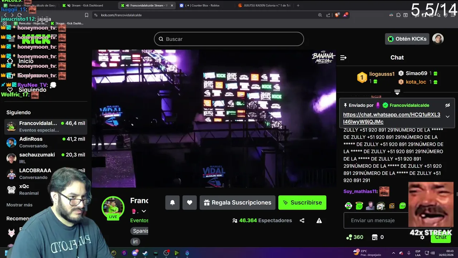Report stream via the warning triangle icon

(319, 220)
